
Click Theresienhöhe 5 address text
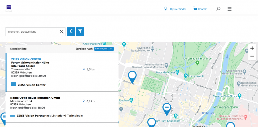click(22, 69)
